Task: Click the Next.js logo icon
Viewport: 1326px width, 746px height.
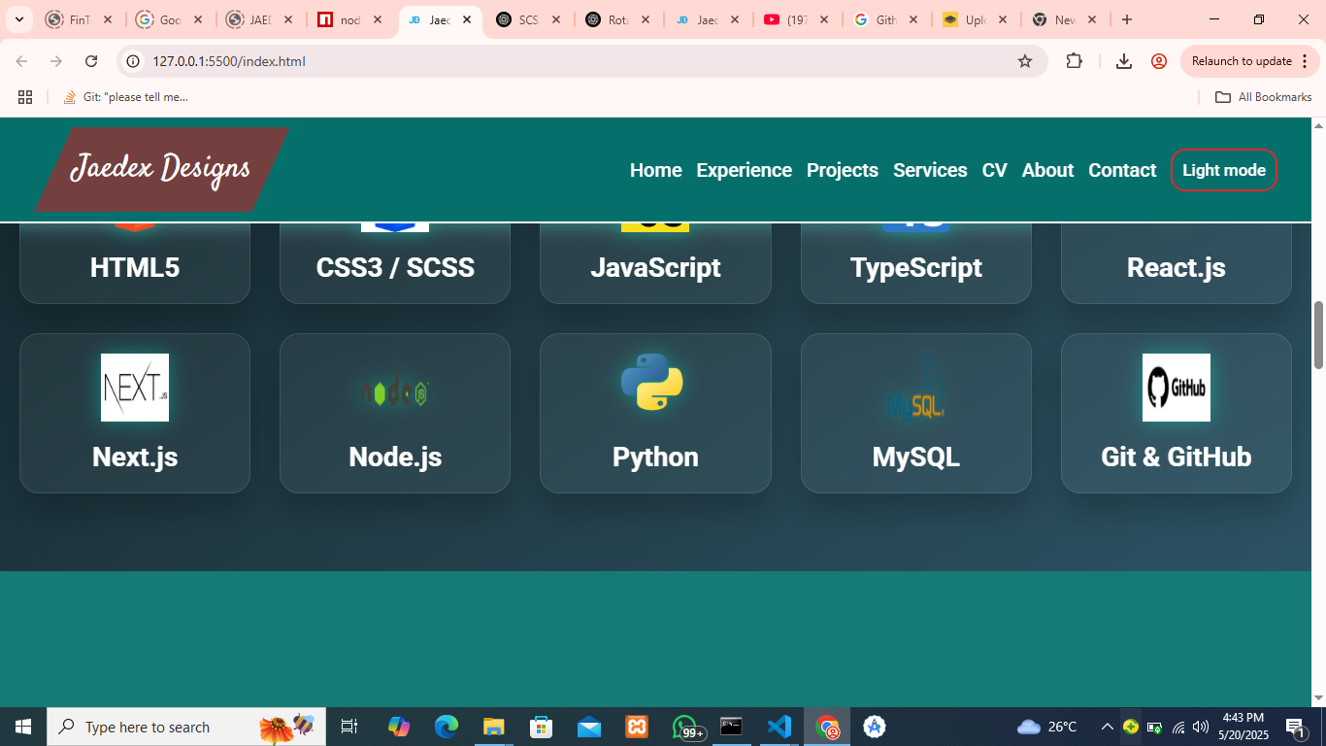Action: (135, 388)
